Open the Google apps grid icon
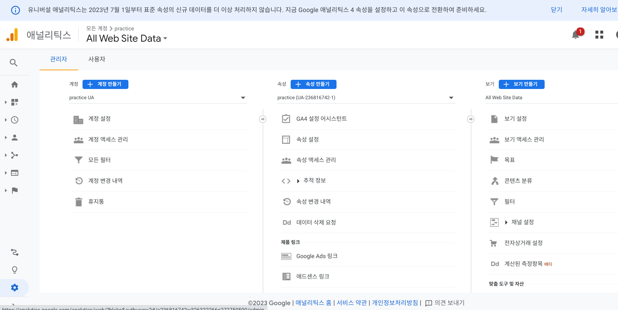618x310 pixels. pos(599,35)
